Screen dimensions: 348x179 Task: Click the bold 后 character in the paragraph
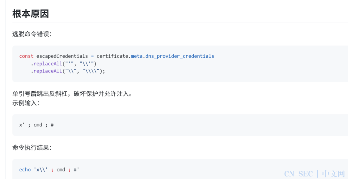[34, 94]
